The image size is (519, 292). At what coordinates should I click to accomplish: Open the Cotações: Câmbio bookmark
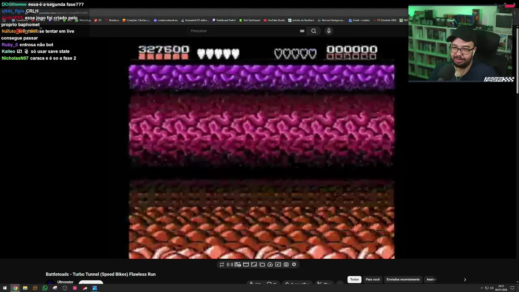click(136, 20)
